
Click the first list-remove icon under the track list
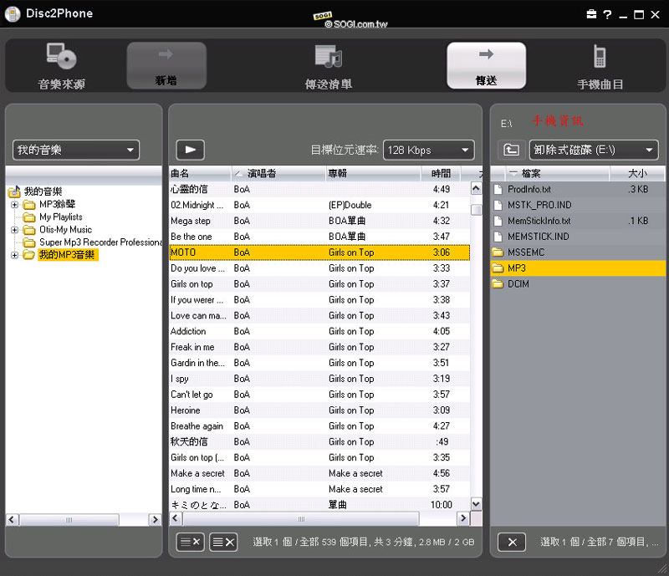coord(191,543)
